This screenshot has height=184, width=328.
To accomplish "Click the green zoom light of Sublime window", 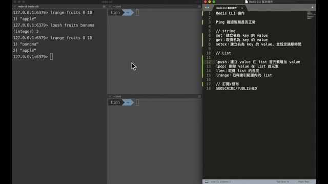I will point(214,2).
